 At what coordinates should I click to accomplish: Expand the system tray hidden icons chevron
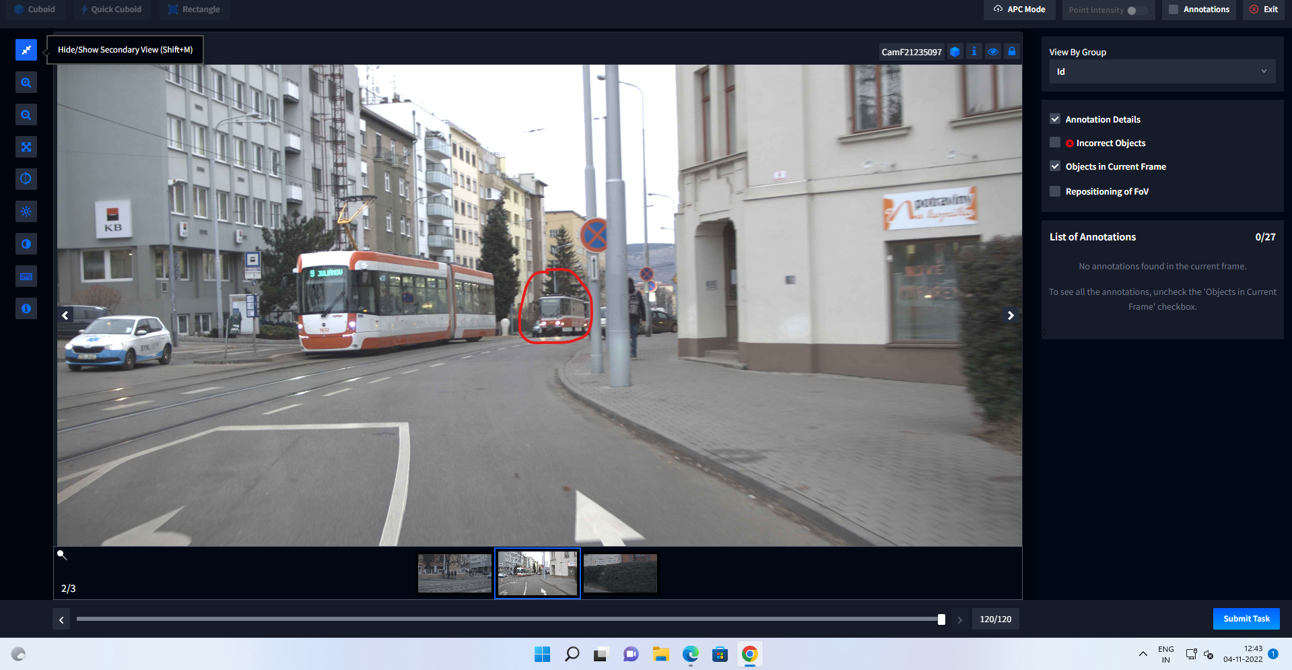click(1143, 654)
